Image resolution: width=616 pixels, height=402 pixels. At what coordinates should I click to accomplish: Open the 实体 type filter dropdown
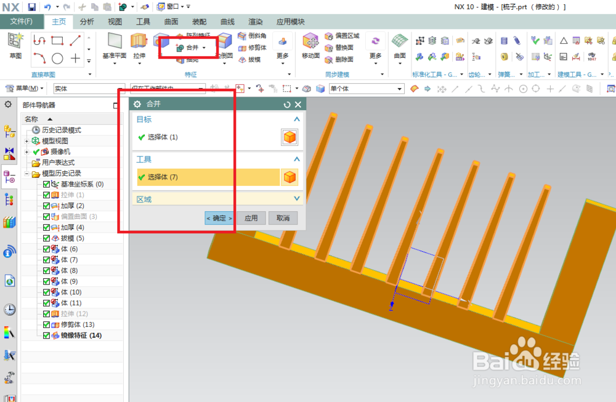tap(89, 89)
